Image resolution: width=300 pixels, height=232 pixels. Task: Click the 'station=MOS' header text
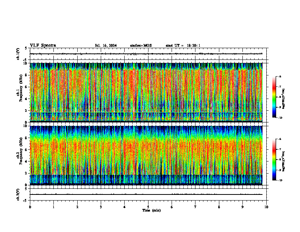point(141,45)
